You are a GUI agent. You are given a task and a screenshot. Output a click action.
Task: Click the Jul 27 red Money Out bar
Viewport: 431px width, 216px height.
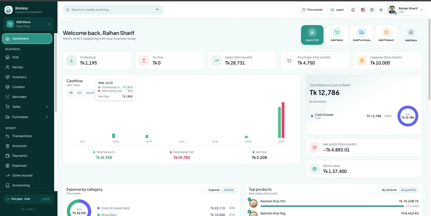283,120
